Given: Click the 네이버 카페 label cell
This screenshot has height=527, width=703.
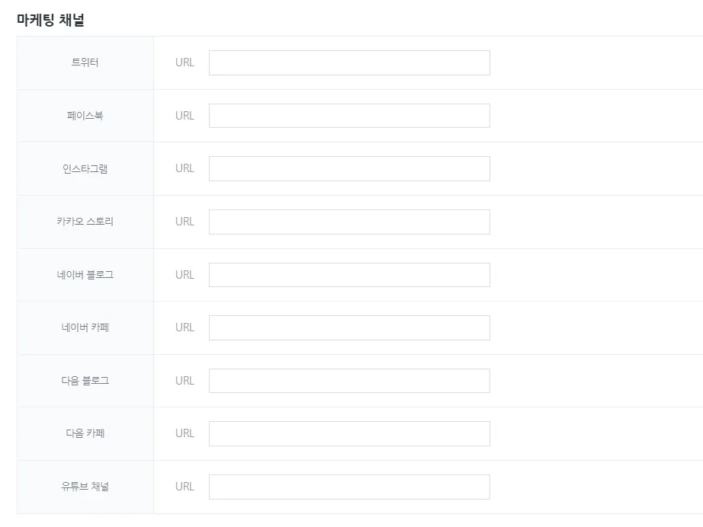Looking at the screenshot, I should 85,327.
